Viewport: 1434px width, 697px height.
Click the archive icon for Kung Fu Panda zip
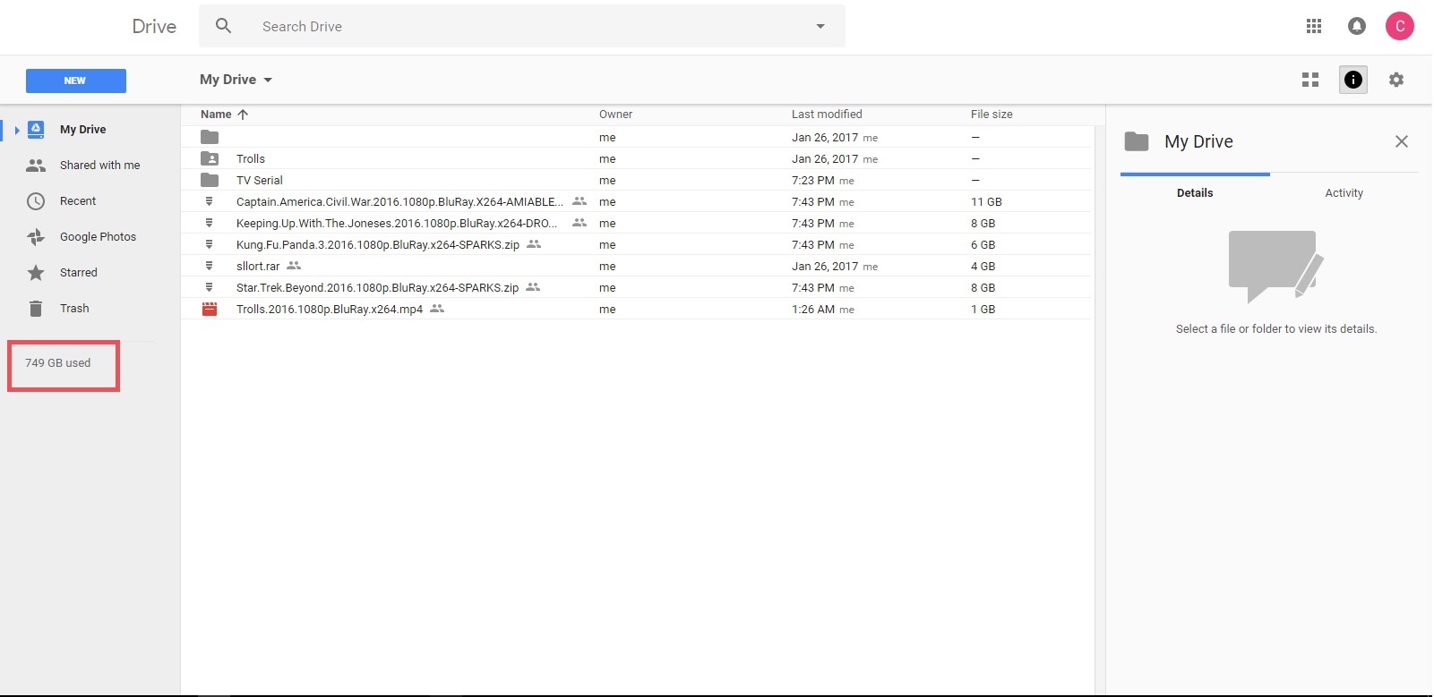click(209, 244)
